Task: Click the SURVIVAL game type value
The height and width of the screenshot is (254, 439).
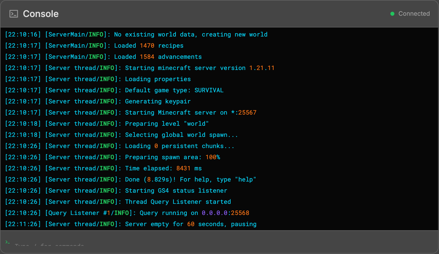Action: tap(209, 90)
